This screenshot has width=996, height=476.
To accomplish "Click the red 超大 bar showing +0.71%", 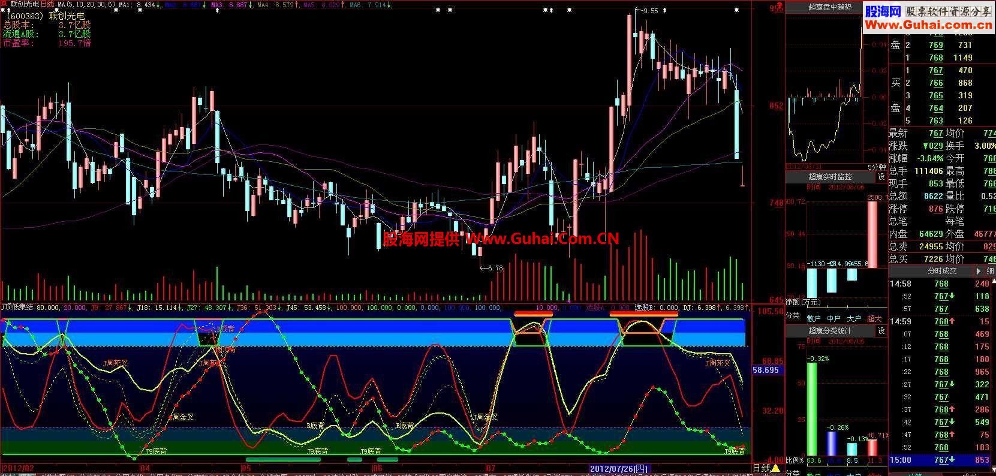I will pos(872,448).
